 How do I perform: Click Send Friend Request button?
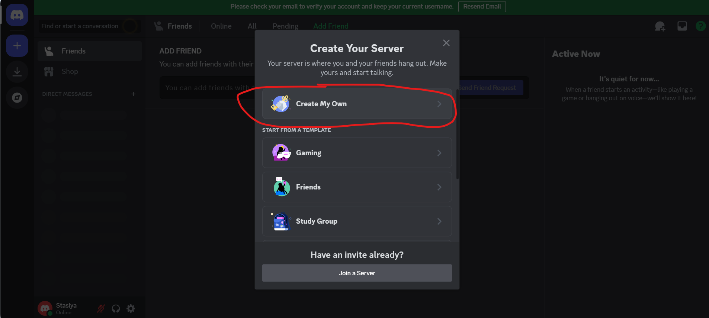coord(487,88)
